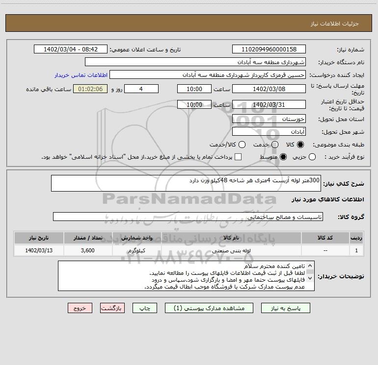Click need date cell 1402/03/13
Screen dimensions: 378x365
39,250
